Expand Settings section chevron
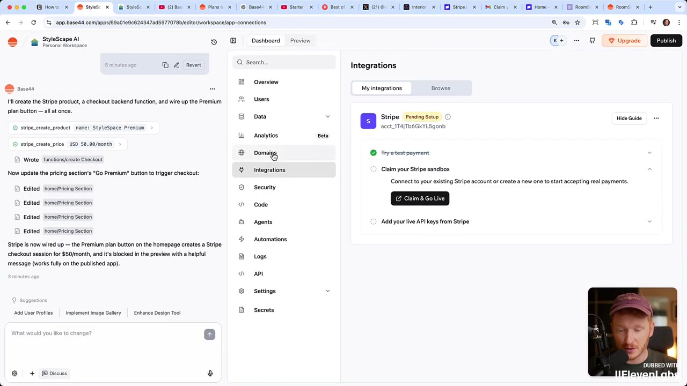 (x=327, y=291)
